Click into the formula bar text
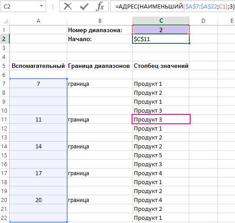Image resolution: width=235 pixels, height=223 pixels. click(172, 6)
